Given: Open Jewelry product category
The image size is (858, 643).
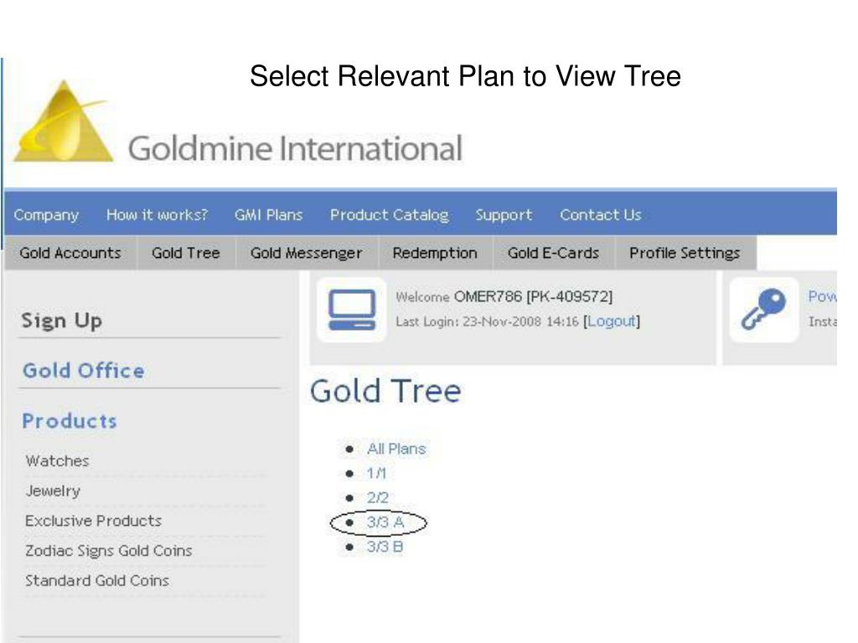Looking at the screenshot, I should (53, 491).
